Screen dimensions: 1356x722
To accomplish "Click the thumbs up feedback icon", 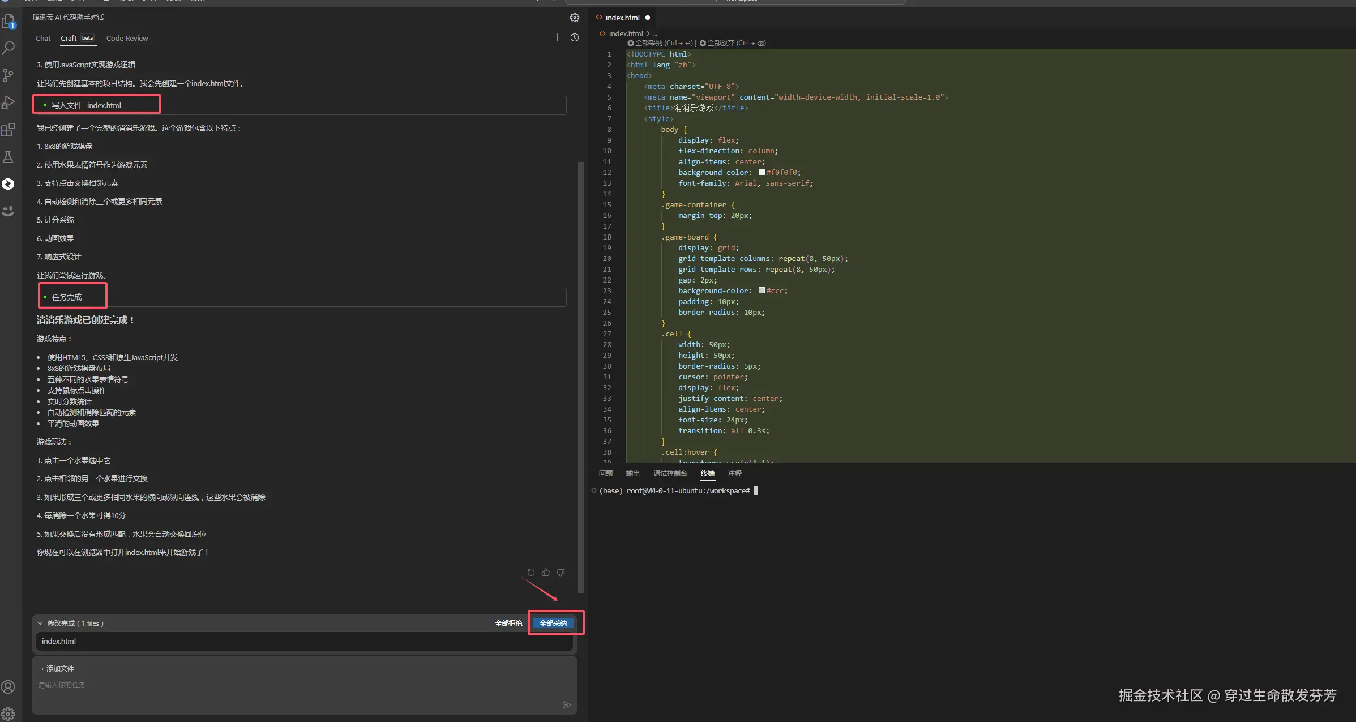I will pyautogui.click(x=546, y=573).
